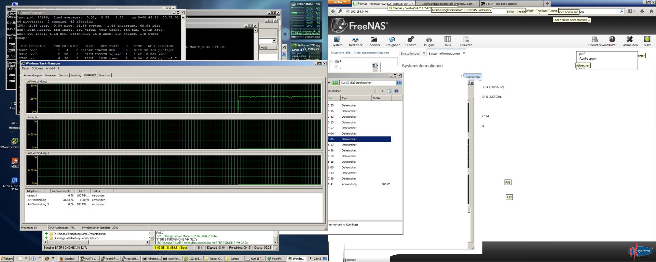The height and width of the screenshot is (262, 656).
Task: Switch to the Dienste tab in Task-Manager
Action: (x=63, y=75)
